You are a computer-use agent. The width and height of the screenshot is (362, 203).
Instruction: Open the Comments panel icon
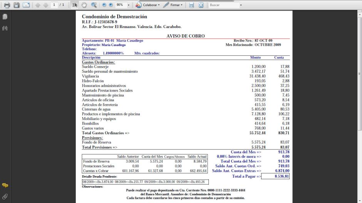[x=5, y=185]
